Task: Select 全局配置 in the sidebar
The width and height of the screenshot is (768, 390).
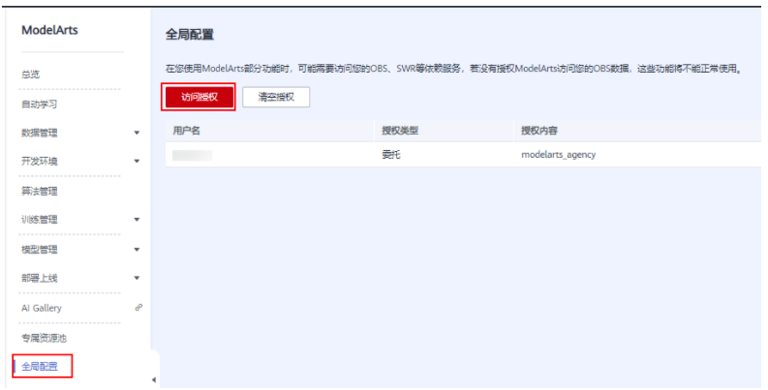Action: (39, 366)
